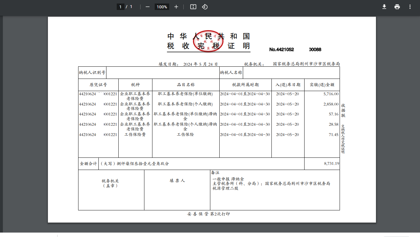Click the 品目名称 column header

186,85
